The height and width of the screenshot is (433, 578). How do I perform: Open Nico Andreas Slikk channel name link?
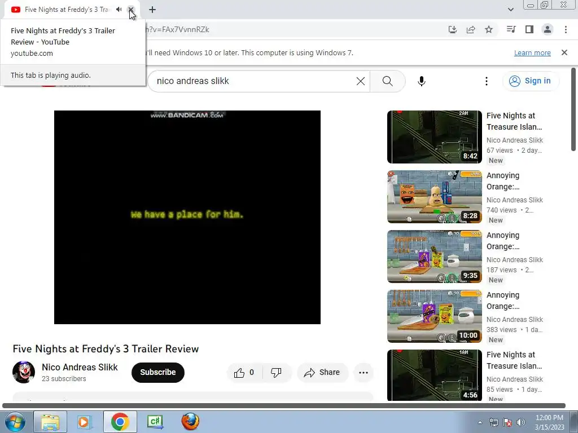80,367
